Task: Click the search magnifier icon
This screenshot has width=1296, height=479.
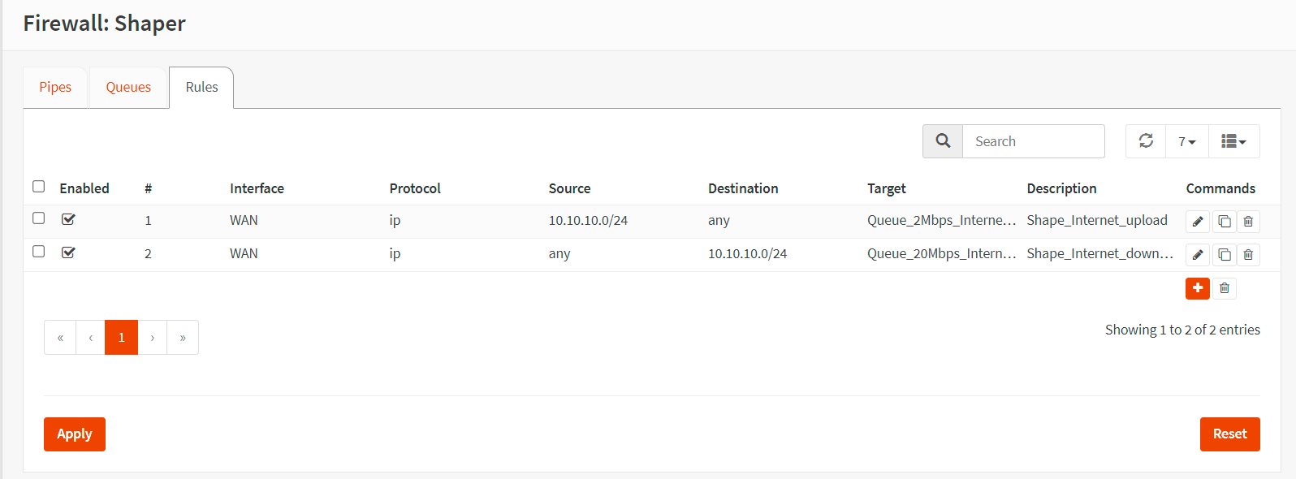Action: [x=943, y=141]
